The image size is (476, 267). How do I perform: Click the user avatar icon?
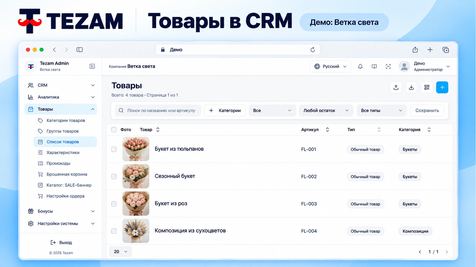click(404, 66)
